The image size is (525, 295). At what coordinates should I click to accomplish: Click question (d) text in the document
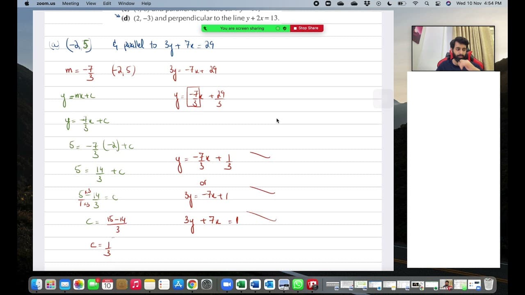[x=201, y=18]
